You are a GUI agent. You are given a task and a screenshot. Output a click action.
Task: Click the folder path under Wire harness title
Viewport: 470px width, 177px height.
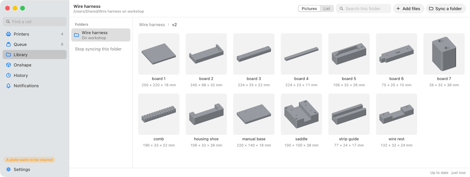tap(109, 11)
